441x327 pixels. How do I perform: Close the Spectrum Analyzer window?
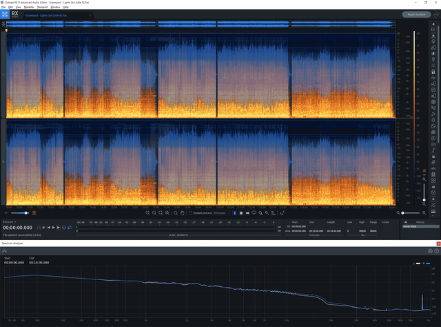click(438, 244)
